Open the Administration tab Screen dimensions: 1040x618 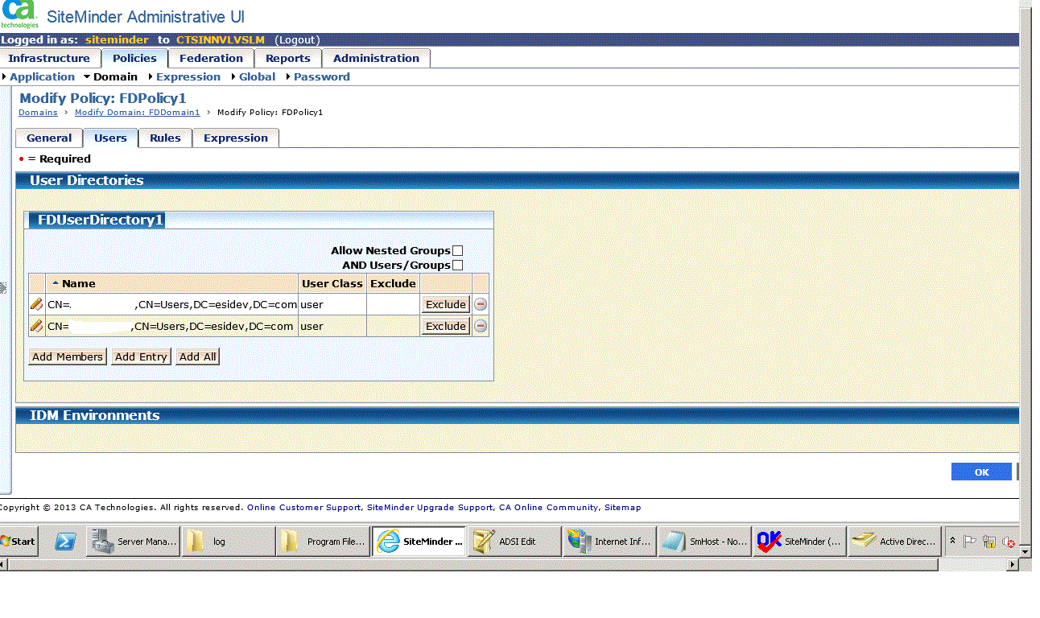376,58
